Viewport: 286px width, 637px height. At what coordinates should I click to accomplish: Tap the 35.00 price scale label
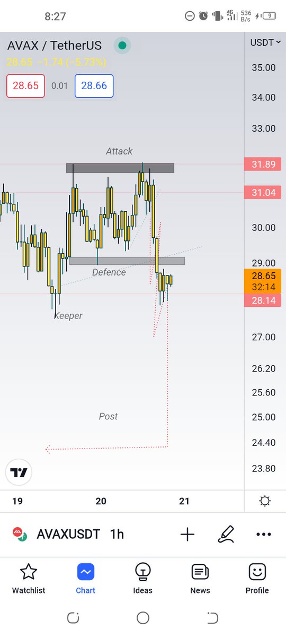(x=263, y=67)
